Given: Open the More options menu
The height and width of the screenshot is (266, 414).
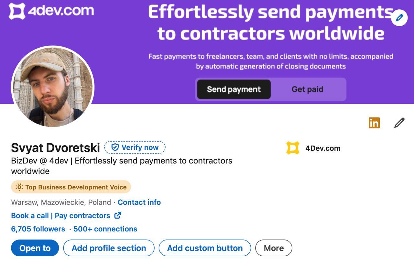Looking at the screenshot, I should [x=274, y=248].
